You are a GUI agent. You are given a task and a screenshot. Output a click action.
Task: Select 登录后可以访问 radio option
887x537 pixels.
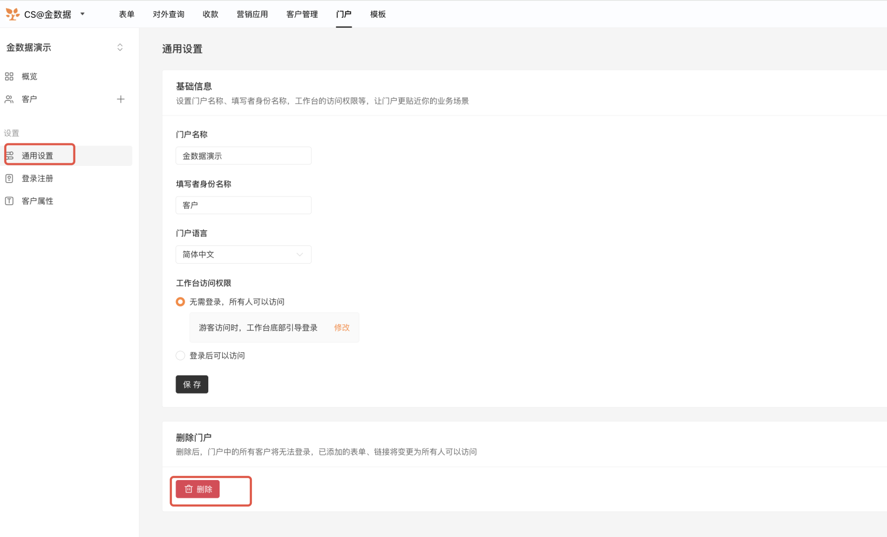coord(180,355)
